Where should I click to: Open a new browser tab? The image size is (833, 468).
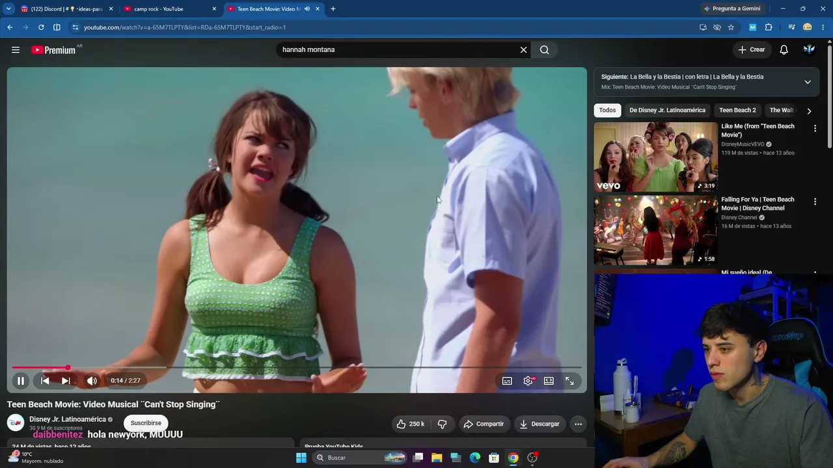pyautogui.click(x=333, y=9)
